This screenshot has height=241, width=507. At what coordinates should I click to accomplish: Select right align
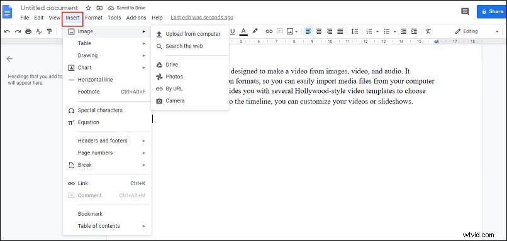(330, 31)
